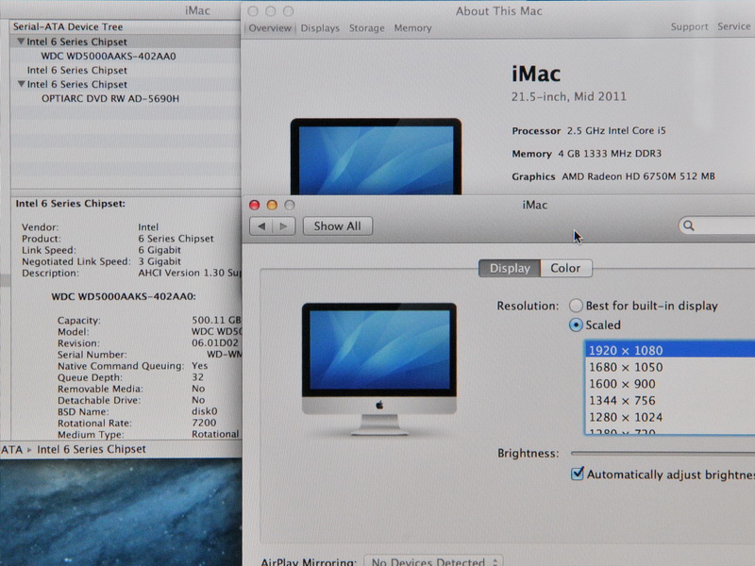Click the 21.5-inch, Mid 2011 model text
The width and height of the screenshot is (755, 566).
(x=569, y=97)
